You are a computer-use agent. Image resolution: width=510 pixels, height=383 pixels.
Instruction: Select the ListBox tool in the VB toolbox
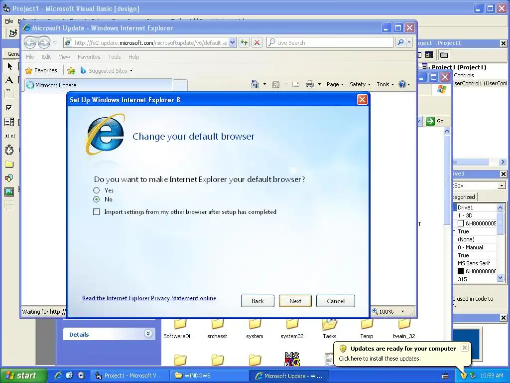tap(9, 122)
